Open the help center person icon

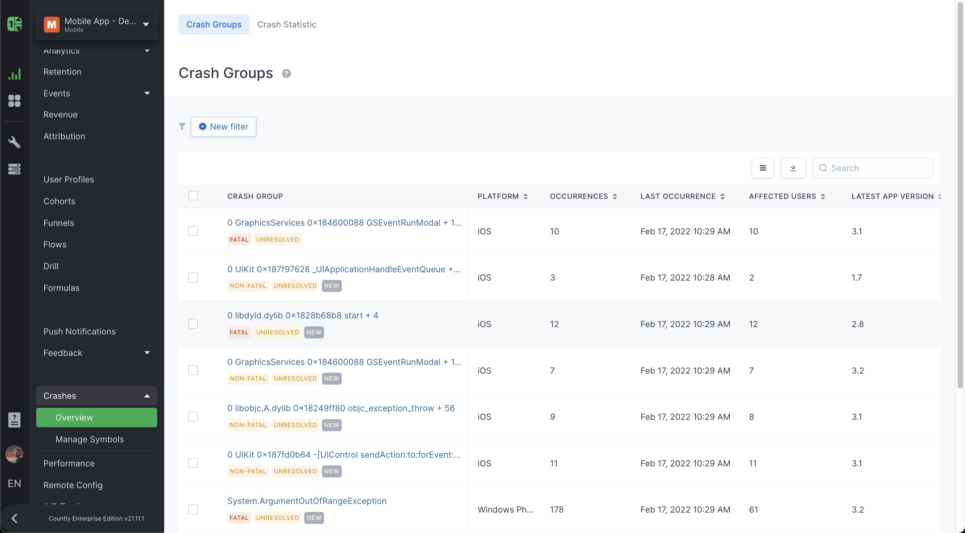[x=14, y=420]
